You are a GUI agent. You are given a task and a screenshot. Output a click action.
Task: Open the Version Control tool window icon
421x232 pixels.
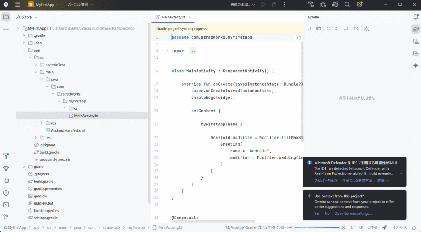pyautogui.click(x=6, y=217)
